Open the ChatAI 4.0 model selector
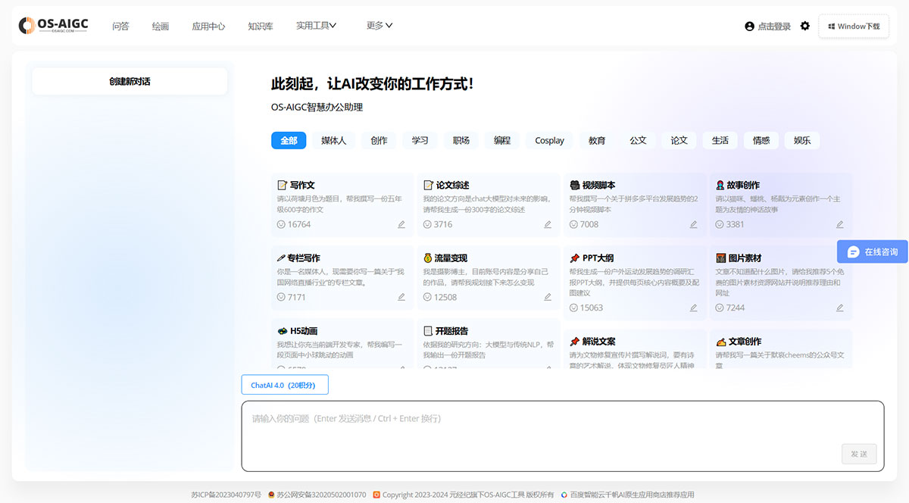Image resolution: width=909 pixels, height=503 pixels. pyautogui.click(x=284, y=384)
